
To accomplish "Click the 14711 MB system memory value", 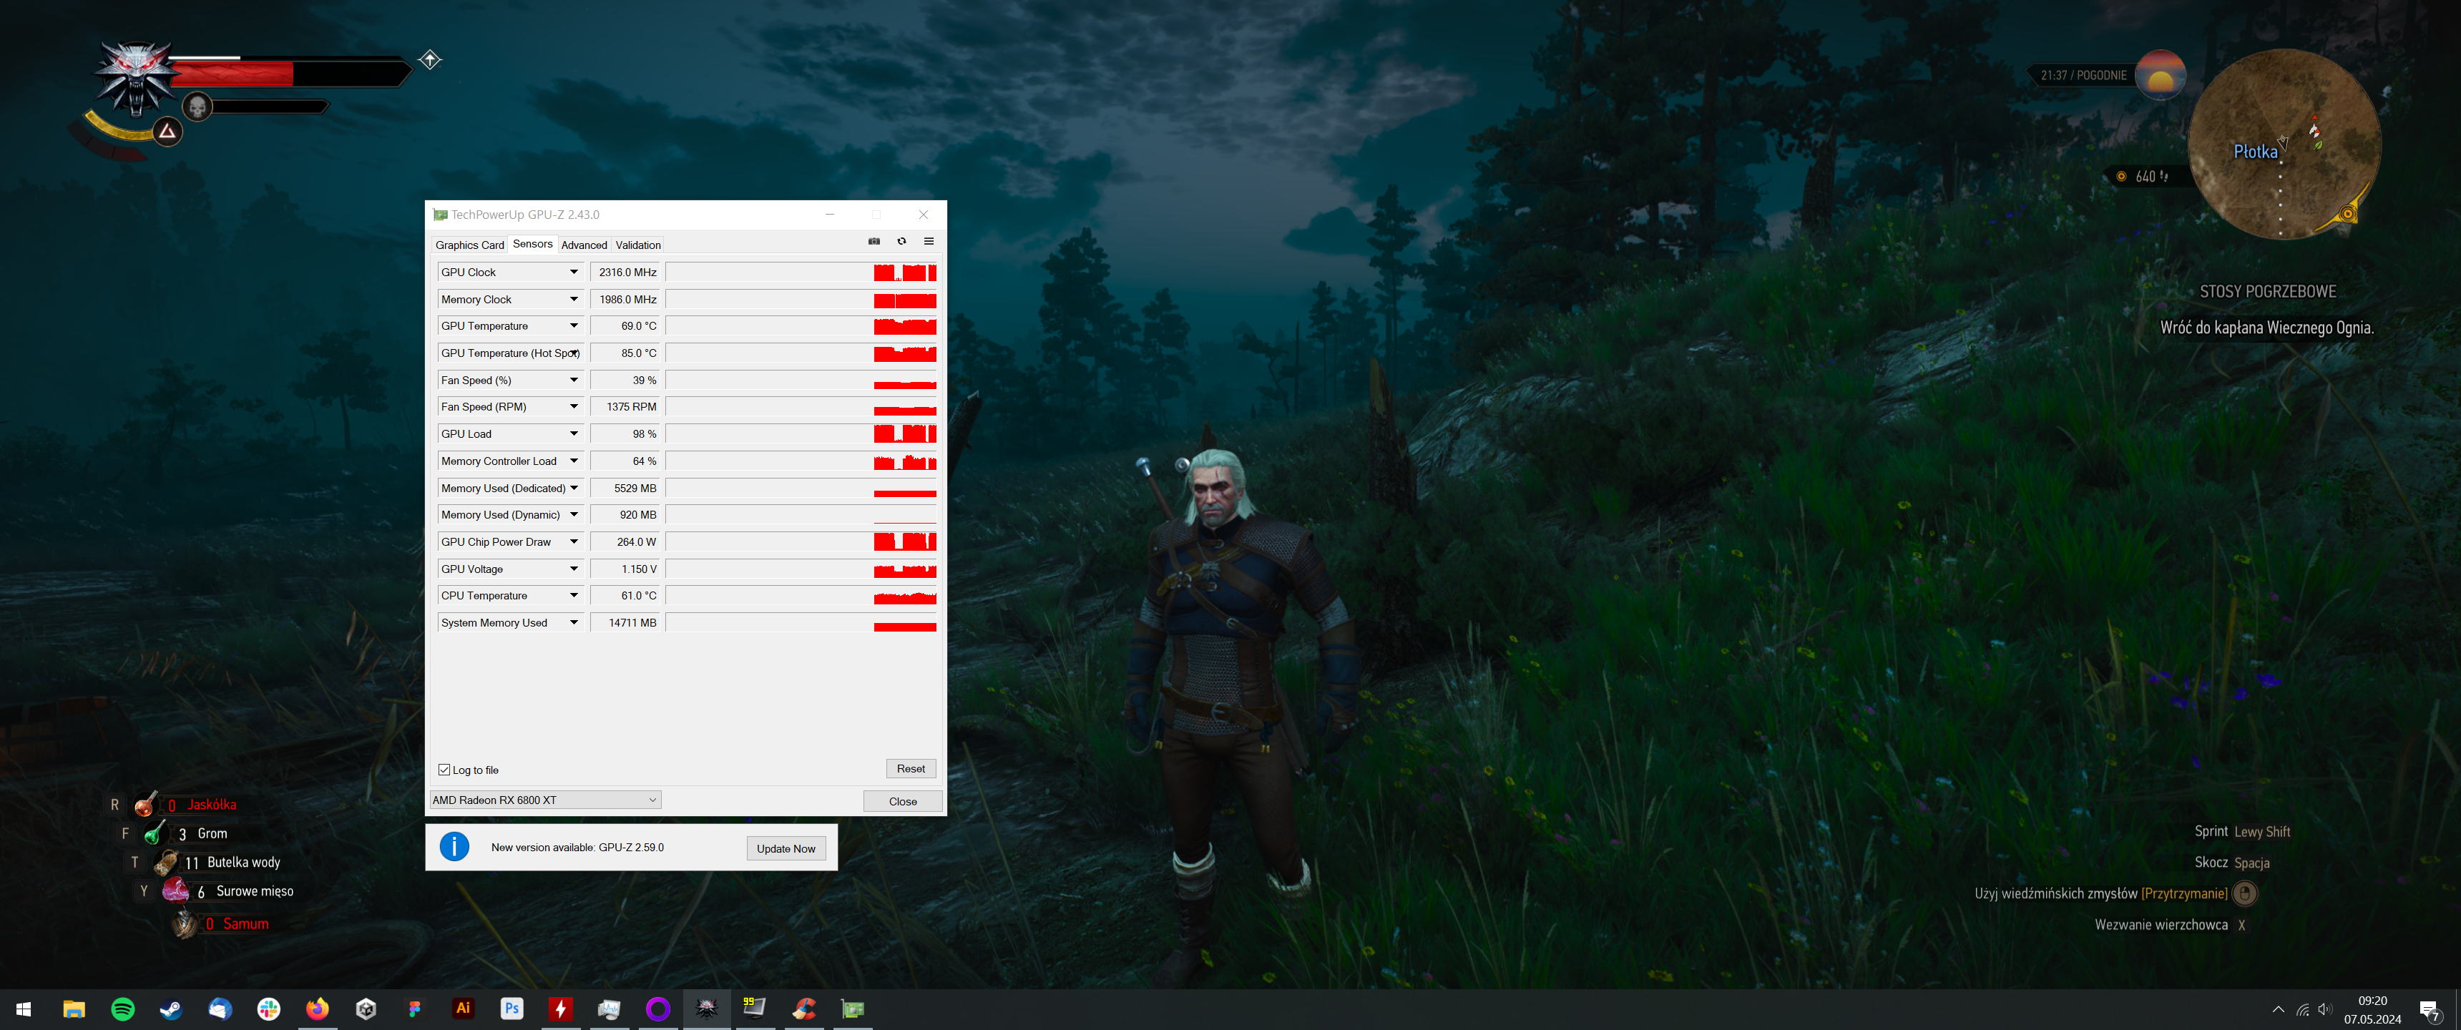I will pyautogui.click(x=626, y=623).
